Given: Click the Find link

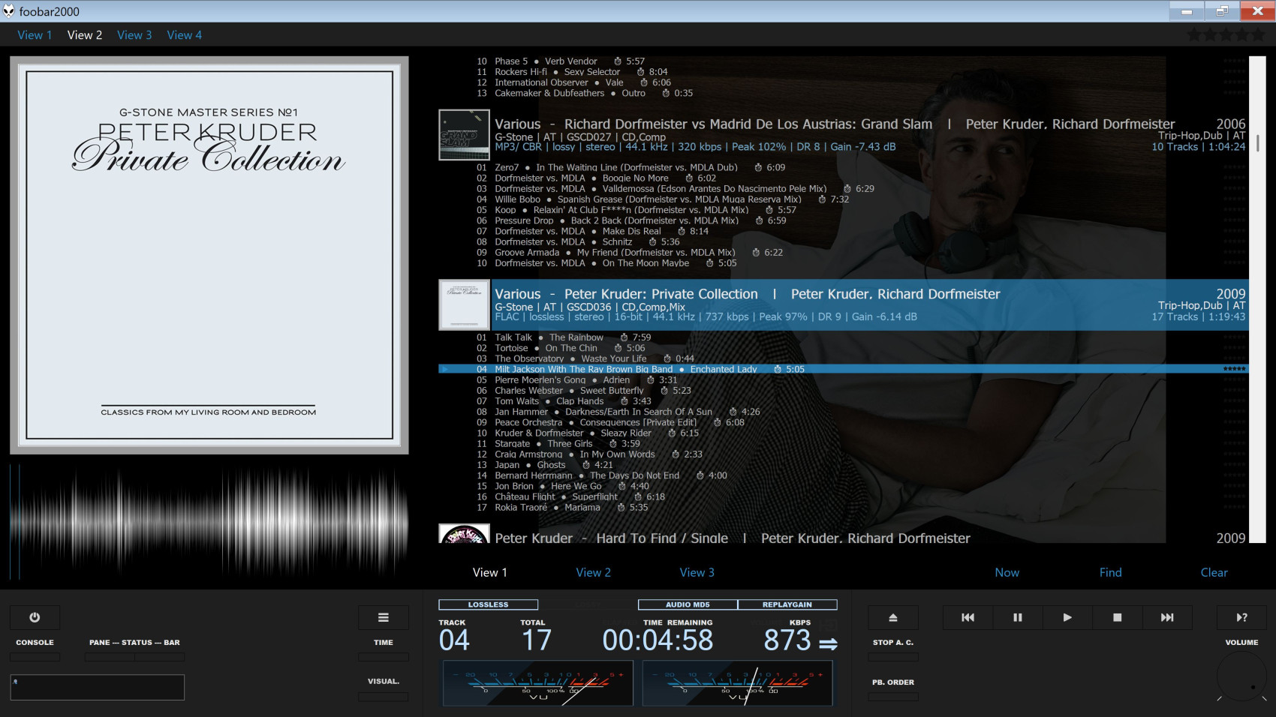Looking at the screenshot, I should click(x=1110, y=572).
